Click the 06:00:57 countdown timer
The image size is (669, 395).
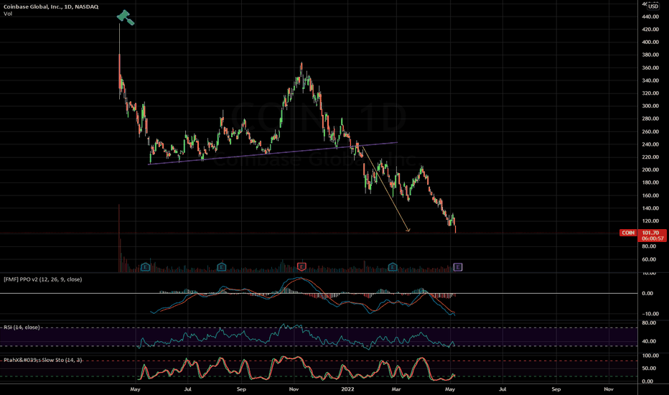(x=652, y=238)
